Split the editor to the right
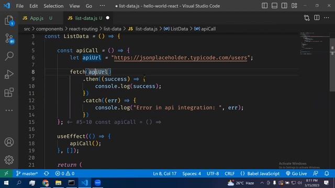This screenshot has width=335, height=188. pyautogui.click(x=317, y=18)
